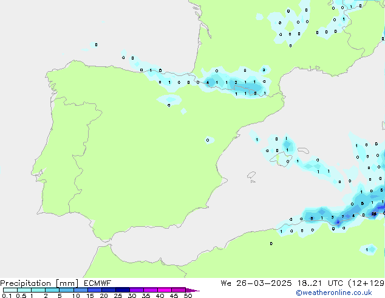The width and height of the screenshot is (385, 298).
Task: Click the 30–35 mm purple legend swatch
Action: coord(137,290)
